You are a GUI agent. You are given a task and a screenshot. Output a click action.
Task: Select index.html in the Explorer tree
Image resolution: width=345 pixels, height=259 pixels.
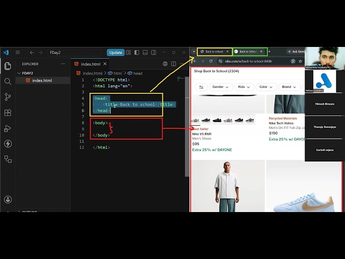(x=43, y=80)
